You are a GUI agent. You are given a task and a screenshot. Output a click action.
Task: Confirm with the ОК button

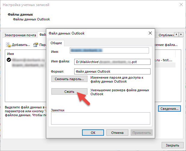[93, 132]
